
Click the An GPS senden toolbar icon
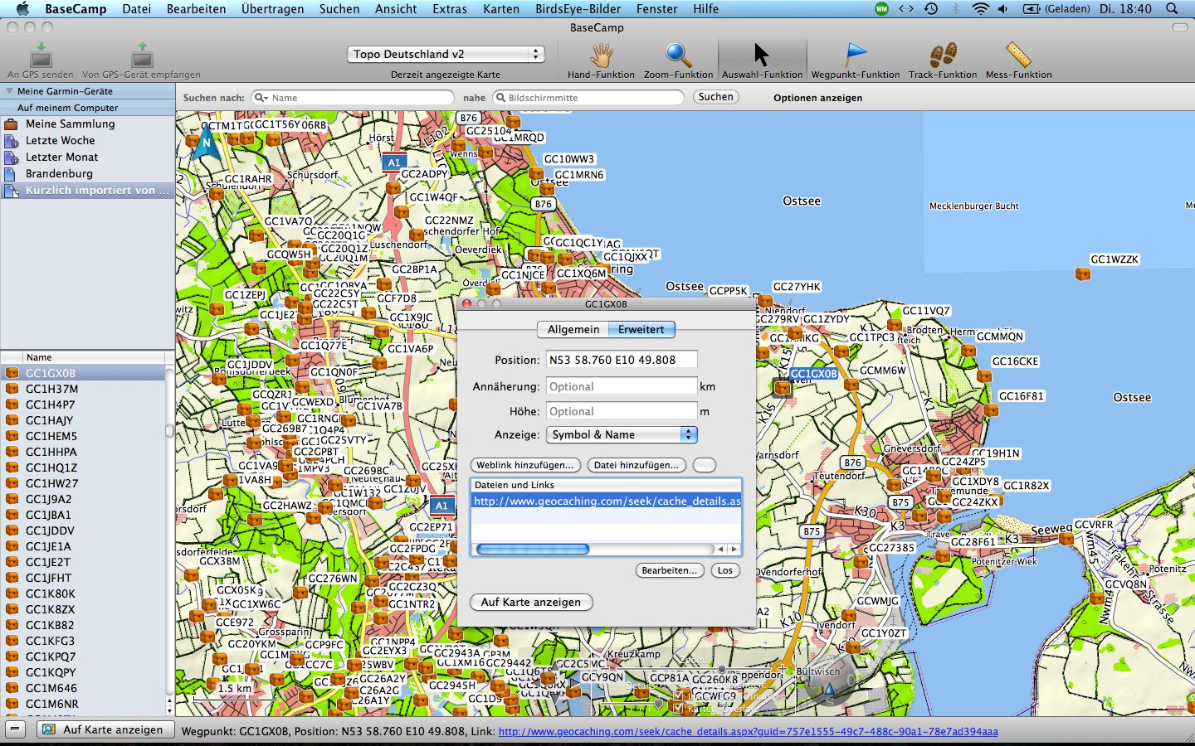coord(41,56)
